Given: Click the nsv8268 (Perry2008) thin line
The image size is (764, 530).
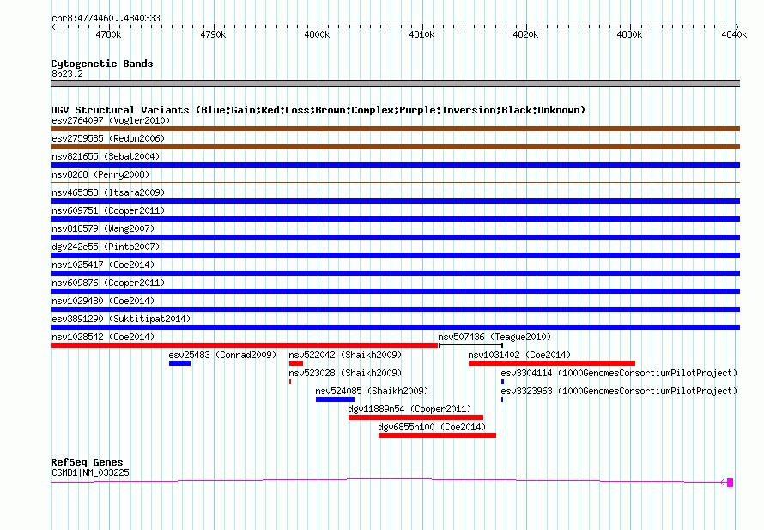Looking at the screenshot, I should (395, 183).
